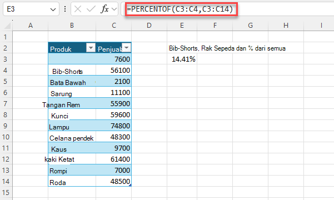Click the cell containing 59600
Image resolution: width=334 pixels, height=200 pixels.
tap(114, 114)
